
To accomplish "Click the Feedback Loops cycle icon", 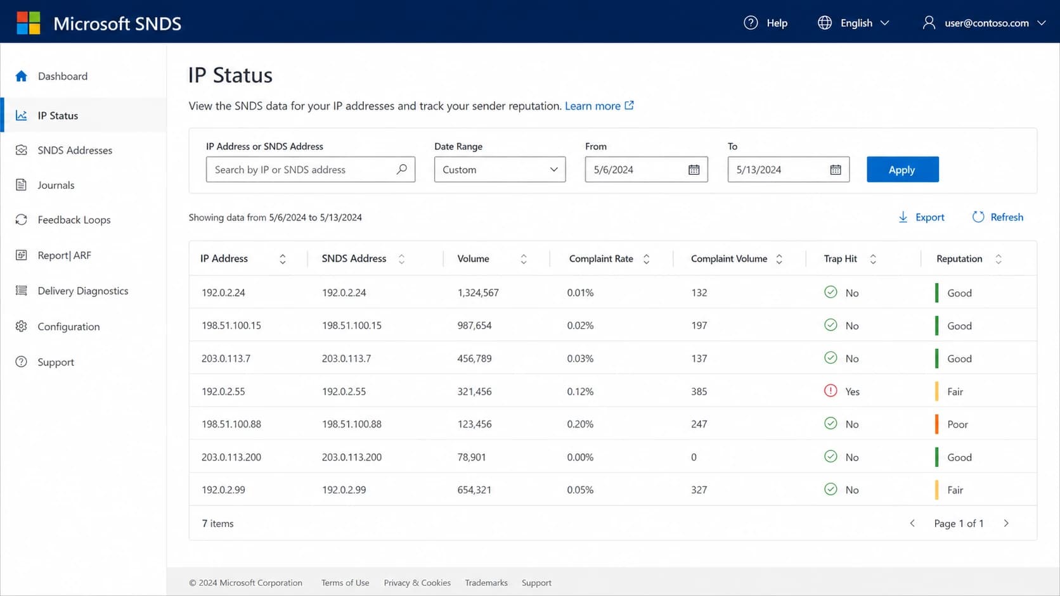I will tap(22, 220).
